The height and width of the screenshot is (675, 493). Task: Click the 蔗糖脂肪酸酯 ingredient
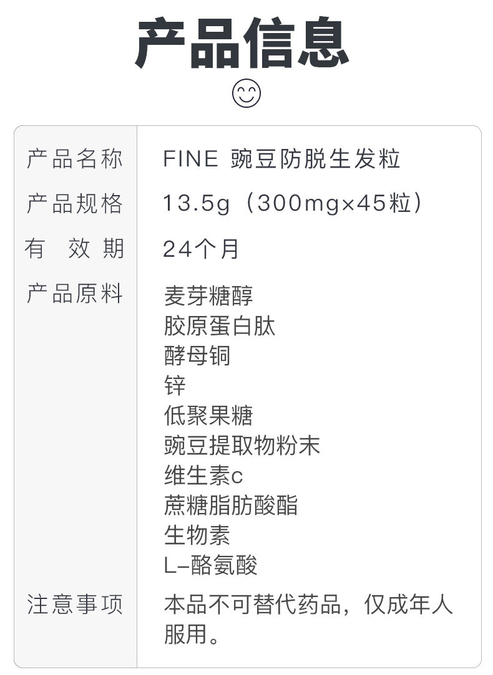click(231, 505)
